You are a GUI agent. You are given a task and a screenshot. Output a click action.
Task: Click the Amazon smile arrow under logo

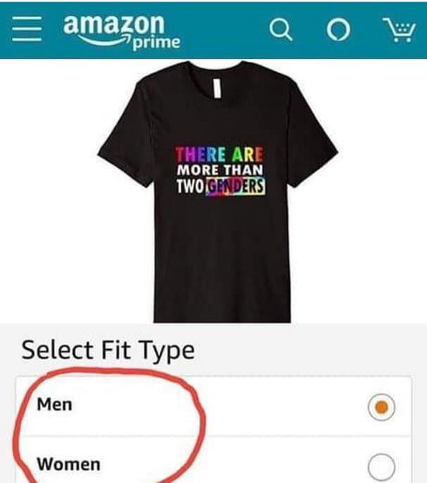(105, 40)
